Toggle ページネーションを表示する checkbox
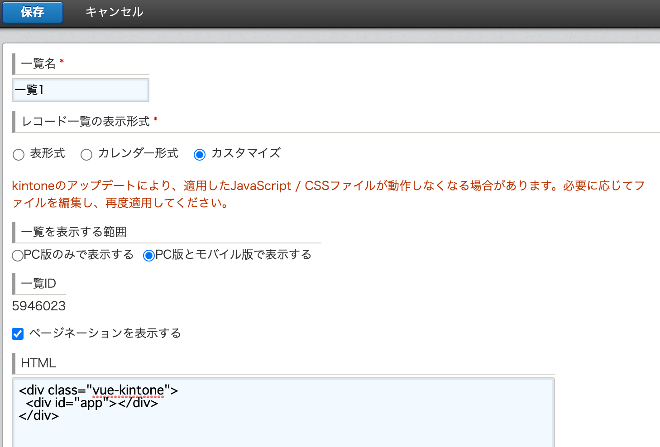This screenshot has width=660, height=447. click(18, 334)
